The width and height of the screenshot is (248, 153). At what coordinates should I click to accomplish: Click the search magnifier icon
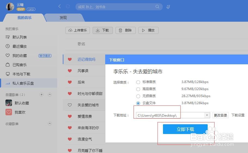pos(157,7)
